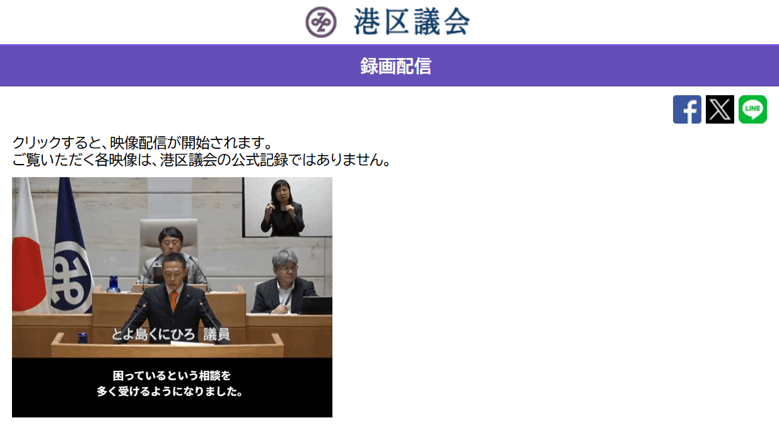Share the page on Facebook
This screenshot has height=425, width=779.
pos(687,110)
